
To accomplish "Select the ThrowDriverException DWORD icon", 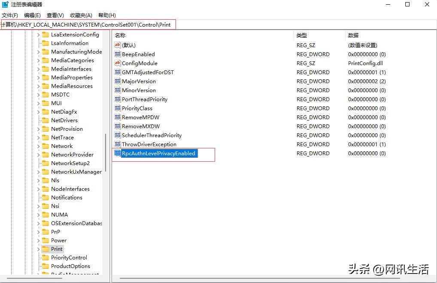I will point(117,144).
